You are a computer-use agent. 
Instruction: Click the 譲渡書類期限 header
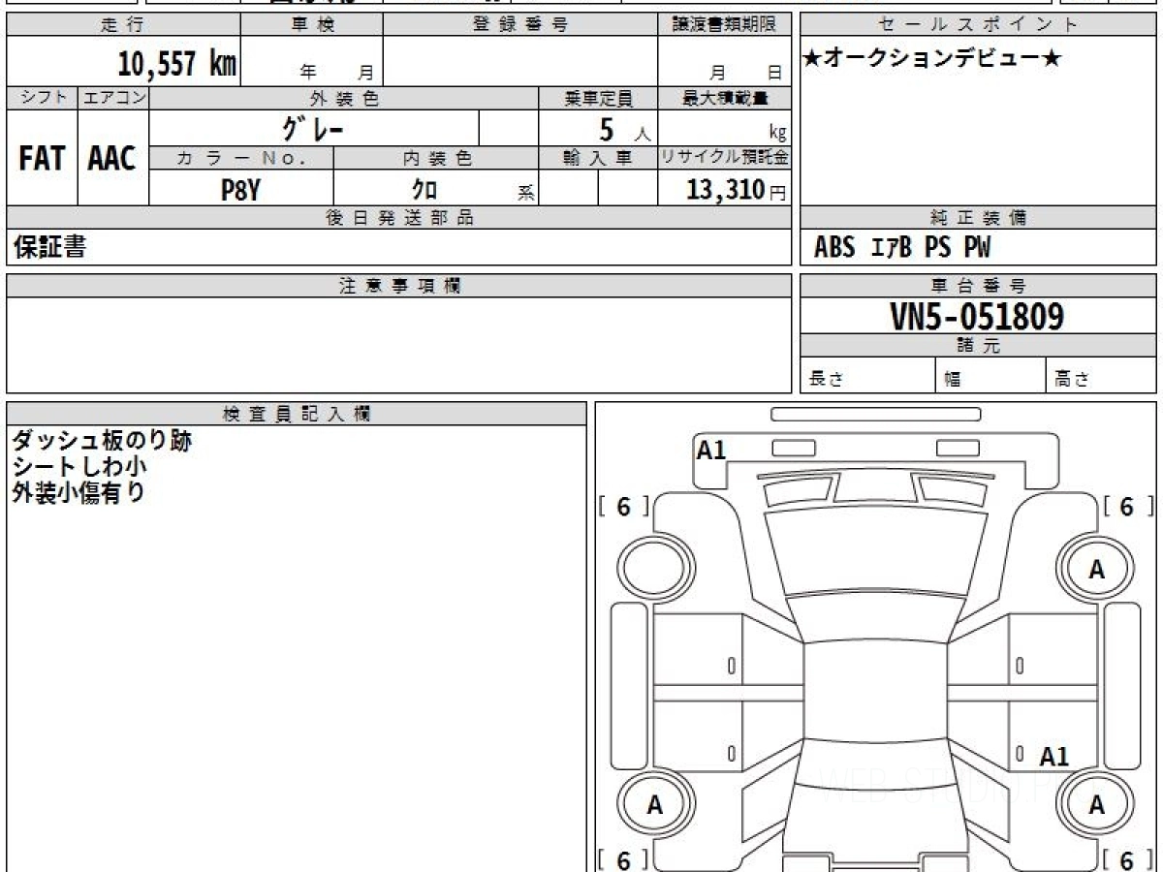pos(724,25)
